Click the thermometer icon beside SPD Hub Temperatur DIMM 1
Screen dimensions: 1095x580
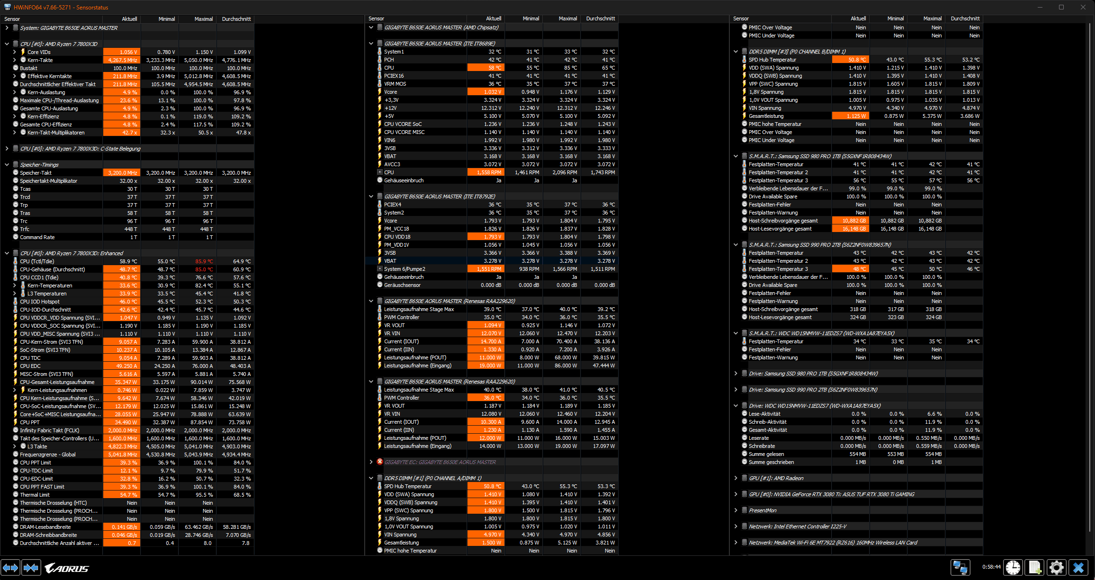coord(380,486)
